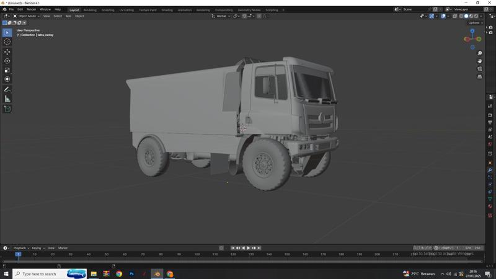This screenshot has height=279, width=496.
Task: Click the set selection mode icon
Action: click(x=4, y=23)
